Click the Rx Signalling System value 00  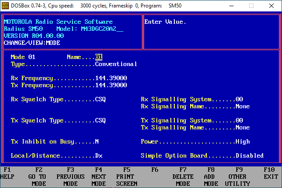[x=239, y=99]
